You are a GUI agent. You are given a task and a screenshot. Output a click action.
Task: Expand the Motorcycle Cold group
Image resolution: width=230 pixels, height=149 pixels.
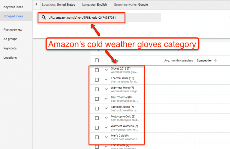click(x=106, y=118)
